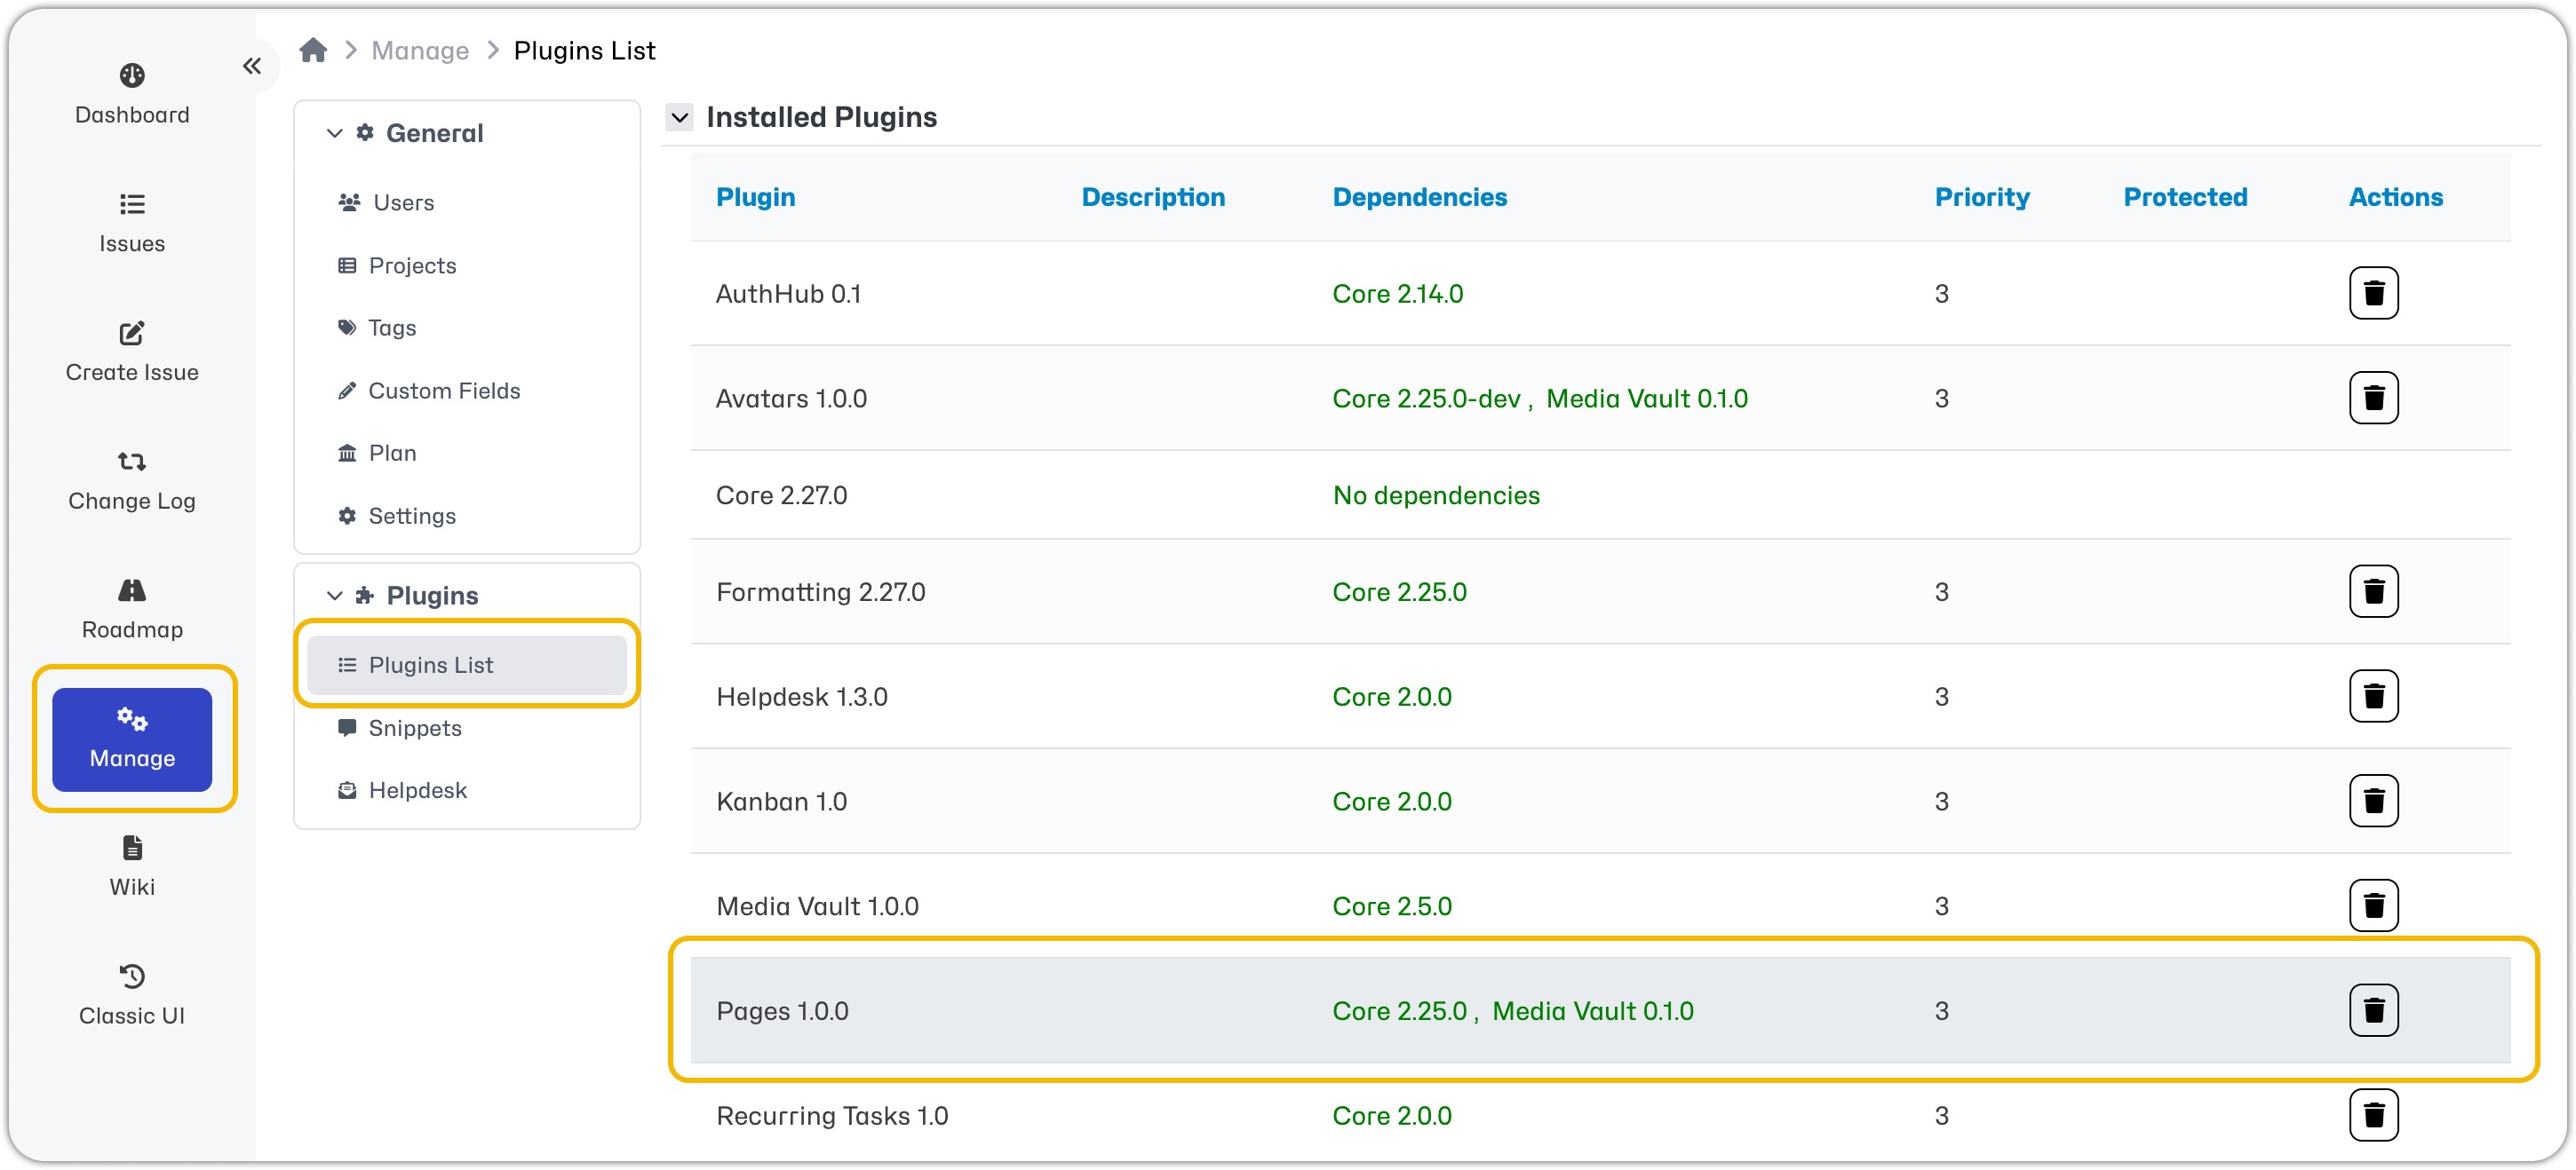This screenshot has height=1170, width=2576.
Task: Click priority 3 in Helpdesk row
Action: tap(1940, 698)
